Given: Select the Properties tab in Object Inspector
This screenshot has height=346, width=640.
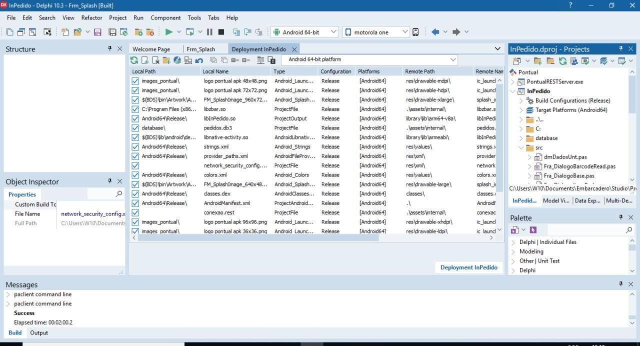Looking at the screenshot, I should pos(22,194).
